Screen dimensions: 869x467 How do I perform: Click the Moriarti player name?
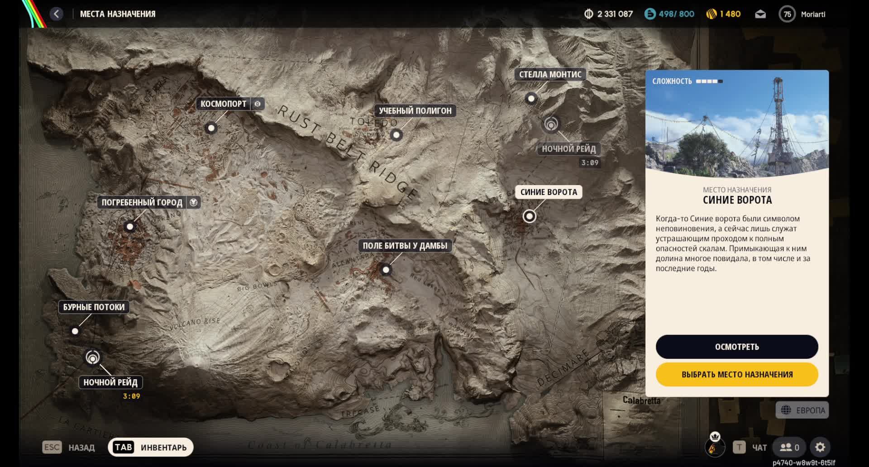tap(813, 14)
